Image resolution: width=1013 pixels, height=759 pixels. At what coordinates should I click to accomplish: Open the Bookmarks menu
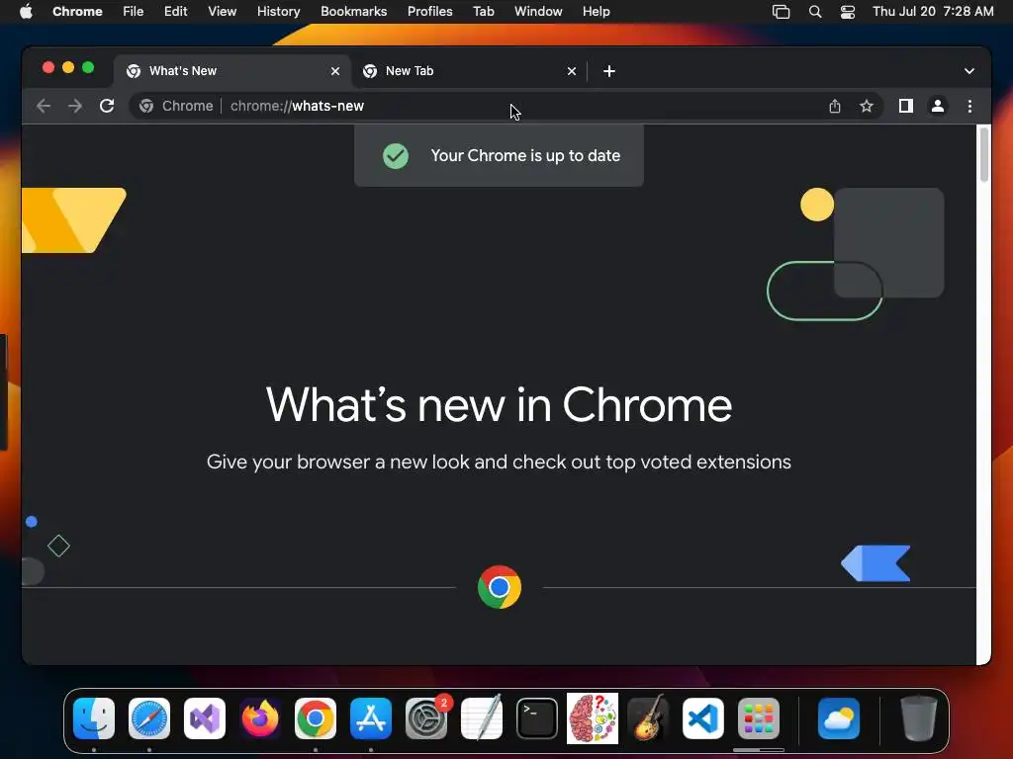354,11
